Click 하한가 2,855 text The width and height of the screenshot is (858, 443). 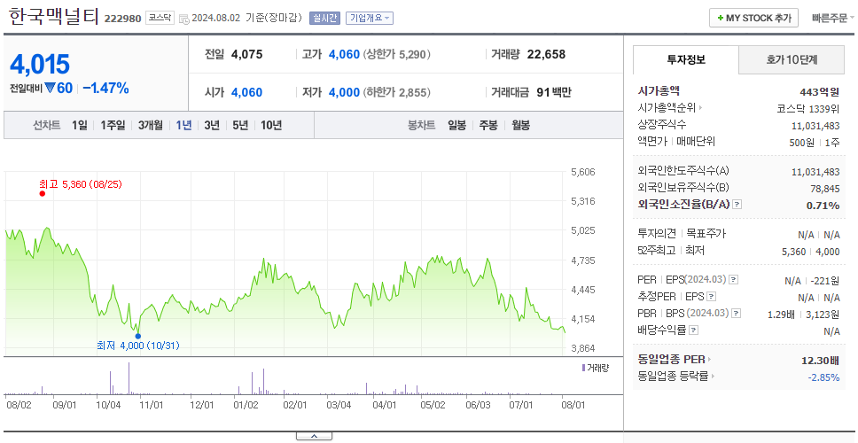[397, 92]
